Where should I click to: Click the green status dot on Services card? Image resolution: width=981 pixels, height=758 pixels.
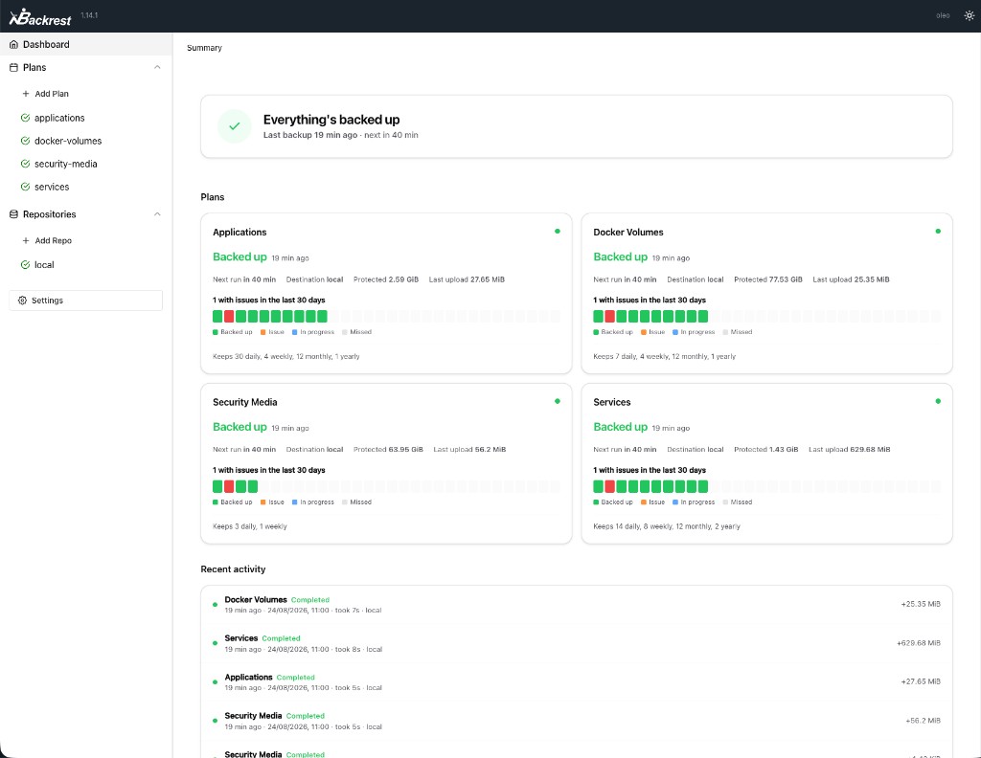[x=938, y=401]
